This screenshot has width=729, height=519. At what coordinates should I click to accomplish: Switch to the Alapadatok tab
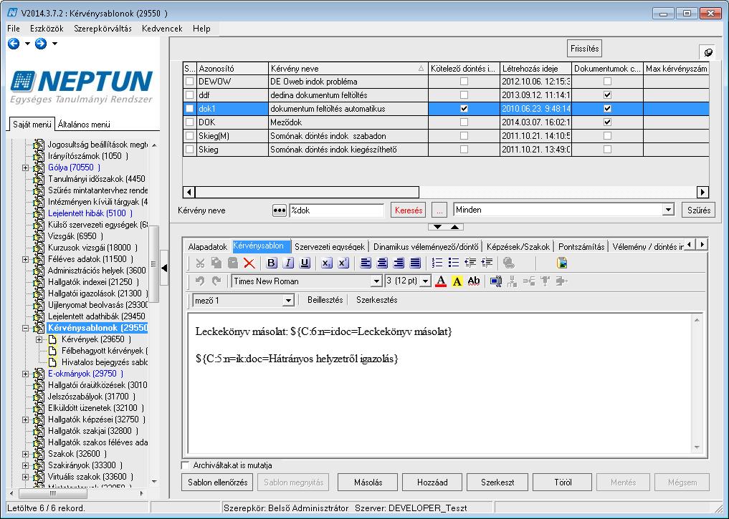207,246
